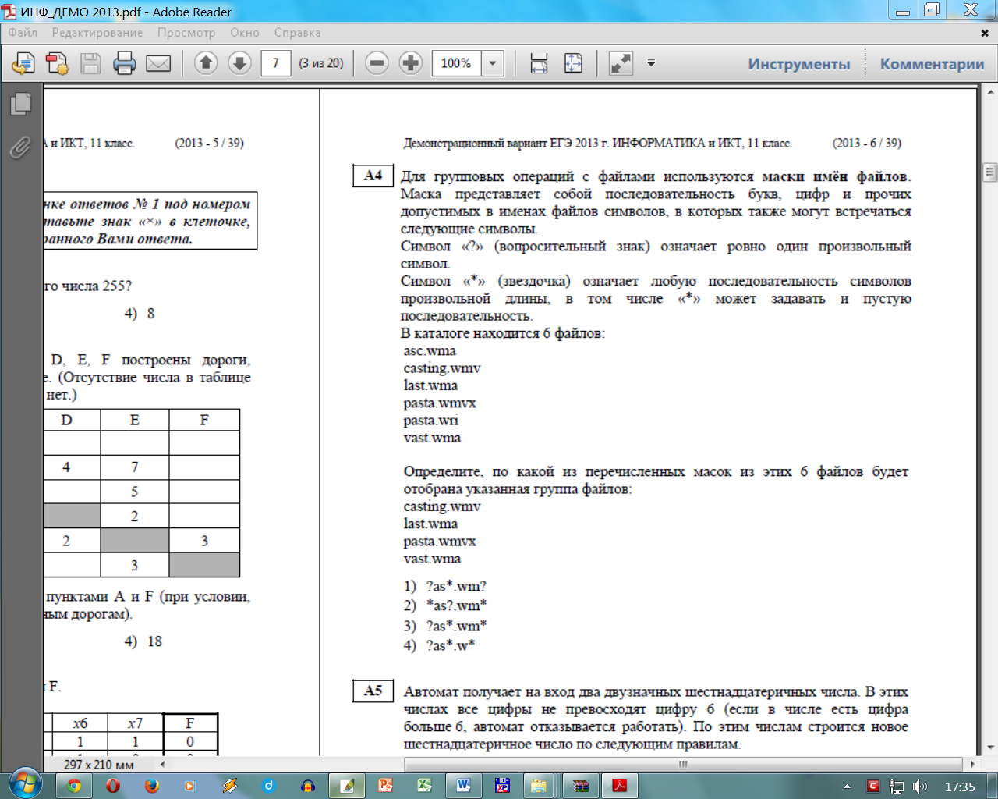The width and height of the screenshot is (998, 799).
Task: Show page thumbnails panel in sidebar
Action: pos(20,104)
